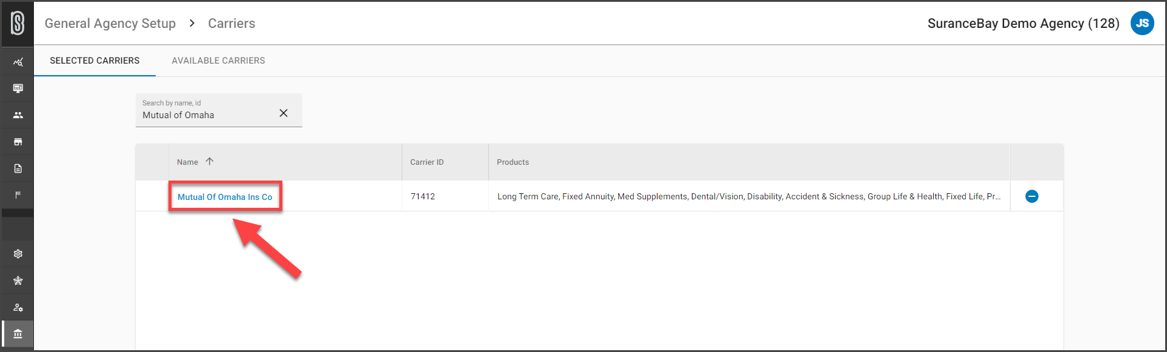The image size is (1167, 352).
Task: Open the document icon in sidebar
Action: click(x=18, y=168)
